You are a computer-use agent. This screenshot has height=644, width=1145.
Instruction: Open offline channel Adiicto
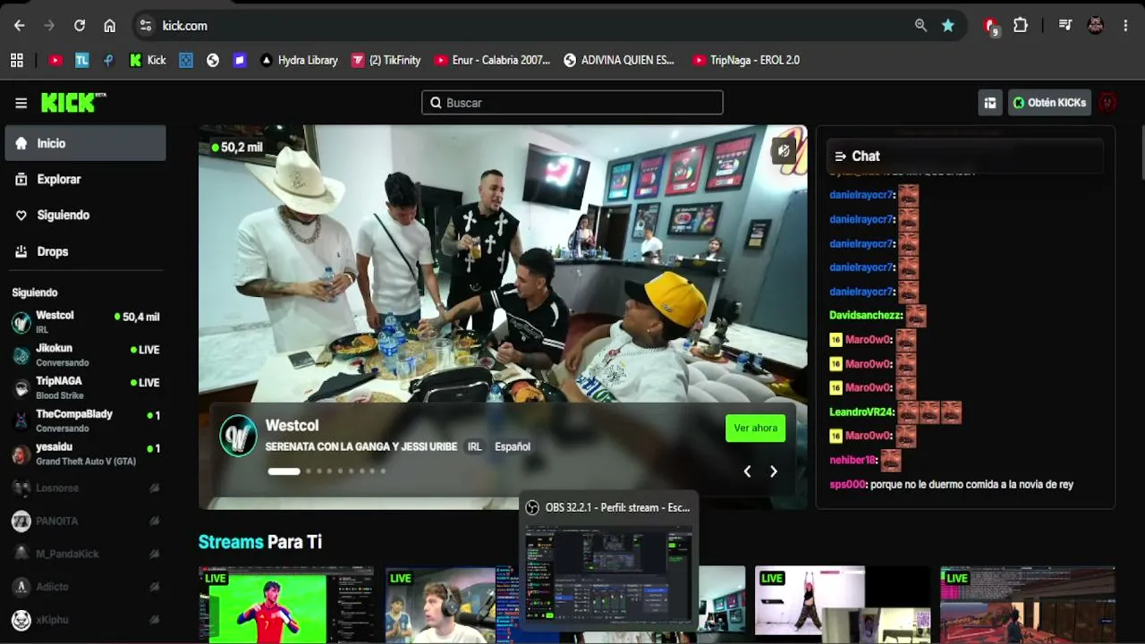click(85, 587)
